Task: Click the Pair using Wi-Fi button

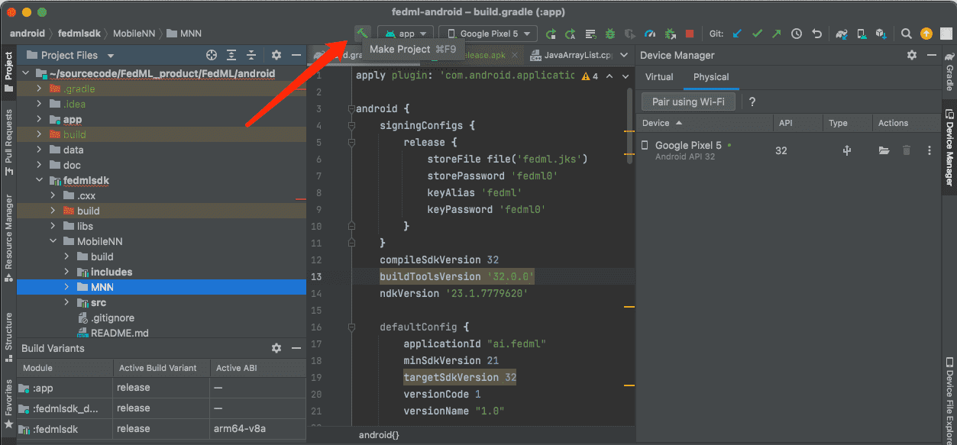Action: pos(689,102)
